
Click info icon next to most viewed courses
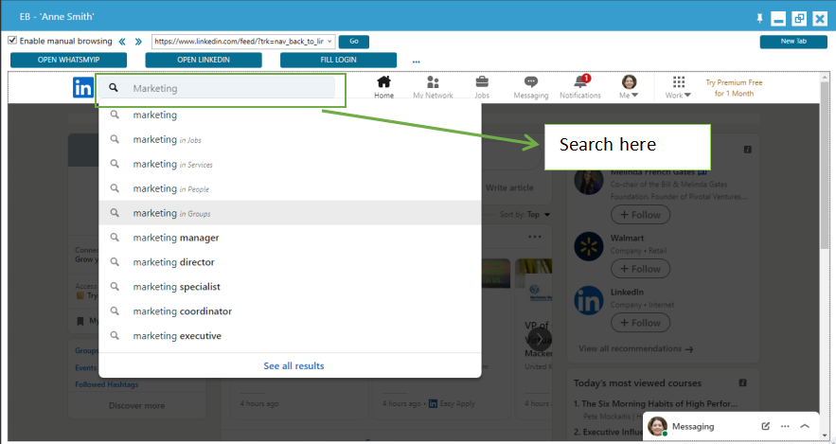(x=742, y=382)
